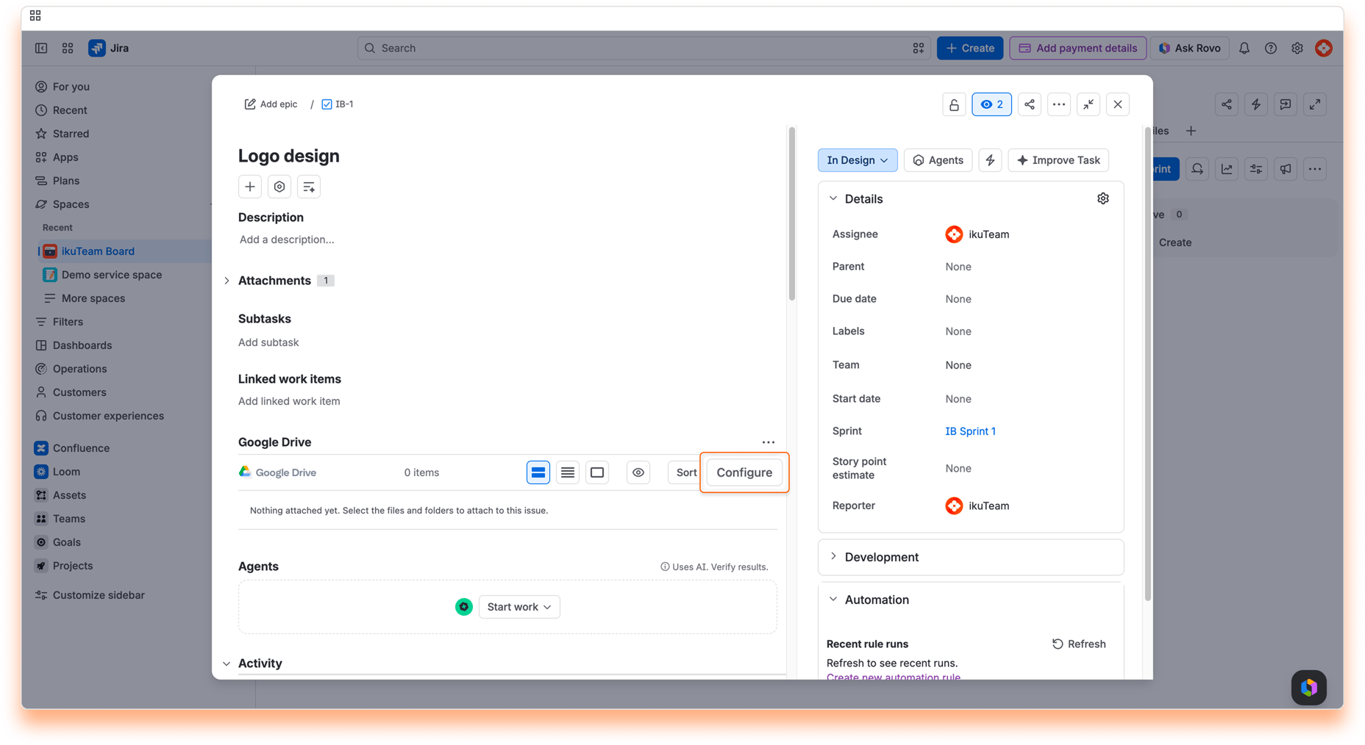Click Add a description field
Image resolution: width=1365 pixels, height=745 pixels.
click(287, 240)
